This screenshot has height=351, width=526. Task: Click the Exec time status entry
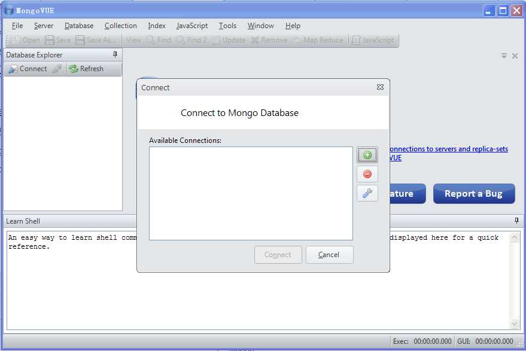422,341
